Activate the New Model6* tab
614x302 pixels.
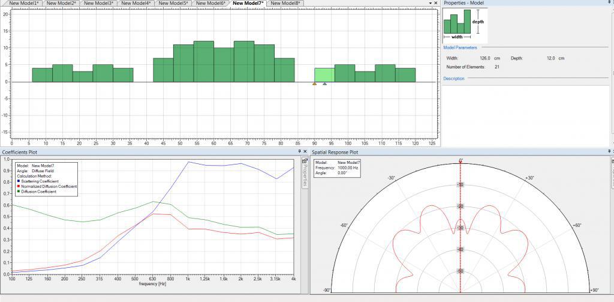click(210, 3)
